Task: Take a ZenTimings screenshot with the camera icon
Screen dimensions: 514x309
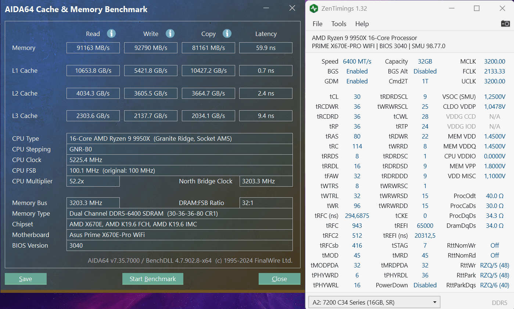Action: pos(505,24)
